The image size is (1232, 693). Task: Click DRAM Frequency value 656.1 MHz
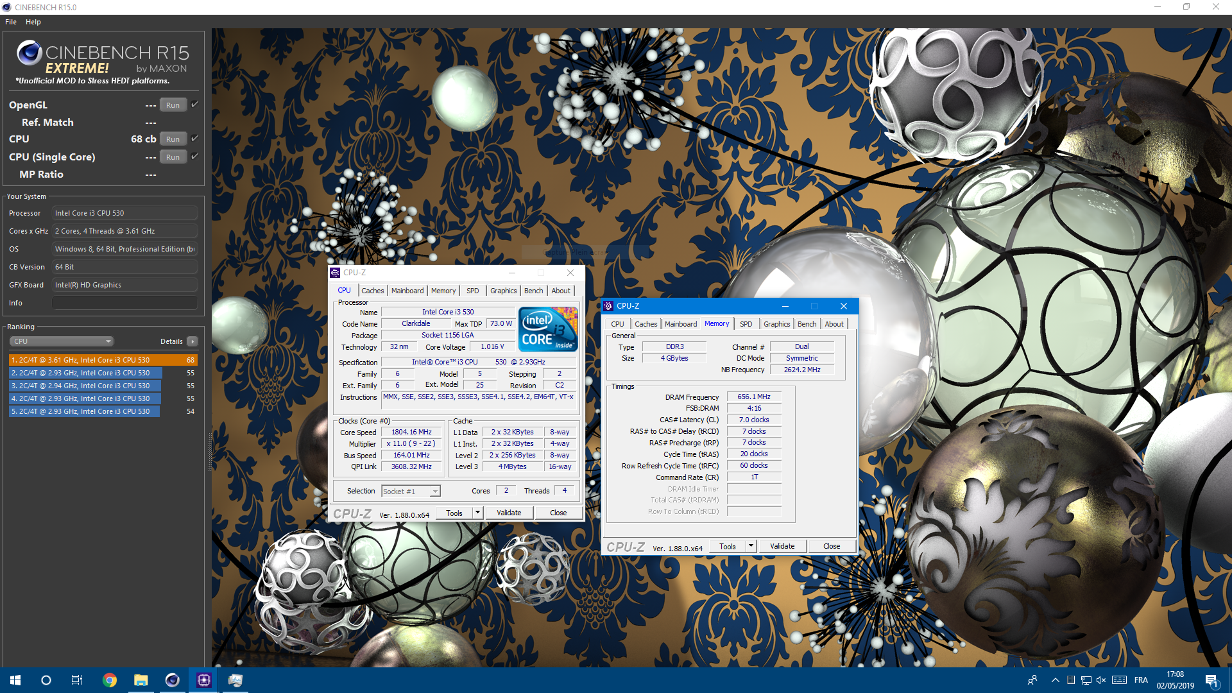point(754,397)
